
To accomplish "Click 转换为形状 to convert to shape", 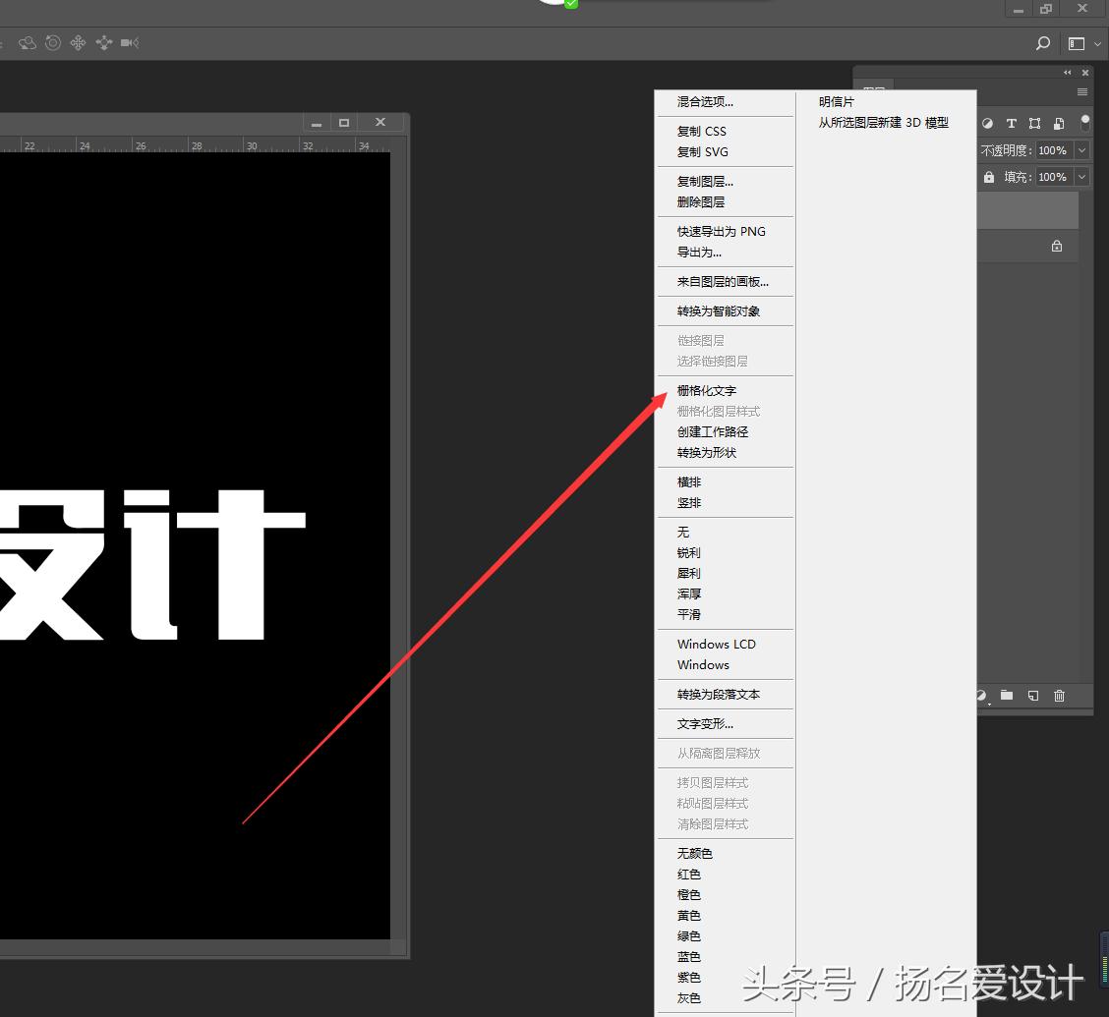I will coord(707,452).
